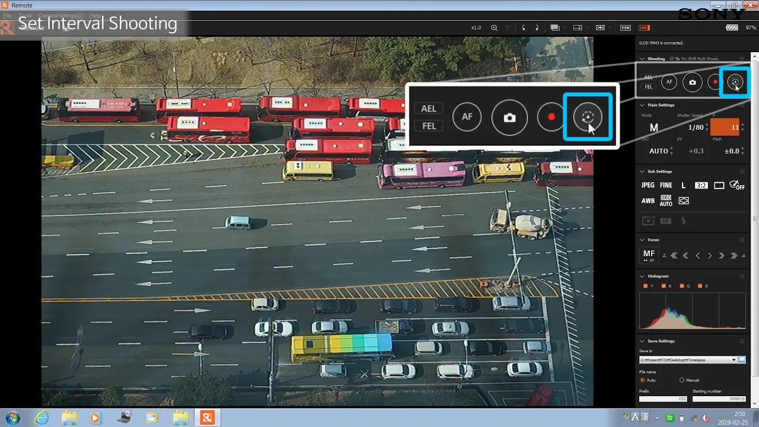Screen dimensions: 759x427
Task: Click the Prefix input field
Action: 663,399
